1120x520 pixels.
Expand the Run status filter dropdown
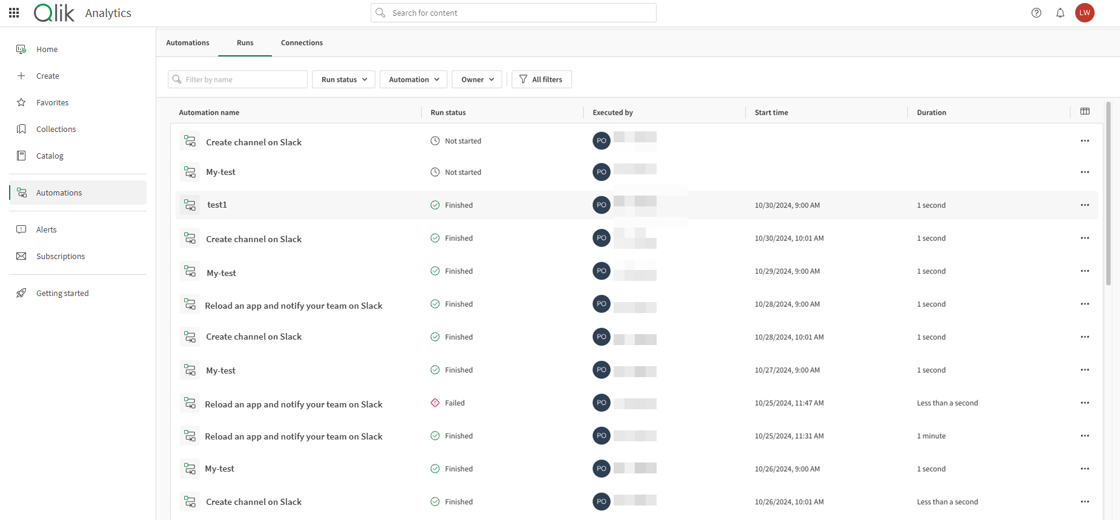343,79
